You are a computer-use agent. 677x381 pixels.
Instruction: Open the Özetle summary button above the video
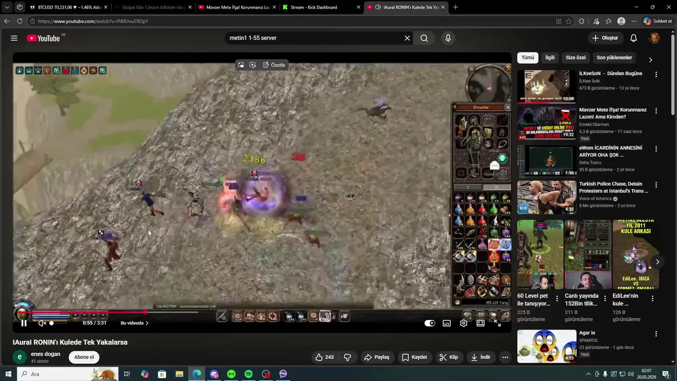[x=274, y=65]
